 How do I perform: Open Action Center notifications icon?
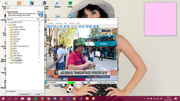[x=176, y=99]
